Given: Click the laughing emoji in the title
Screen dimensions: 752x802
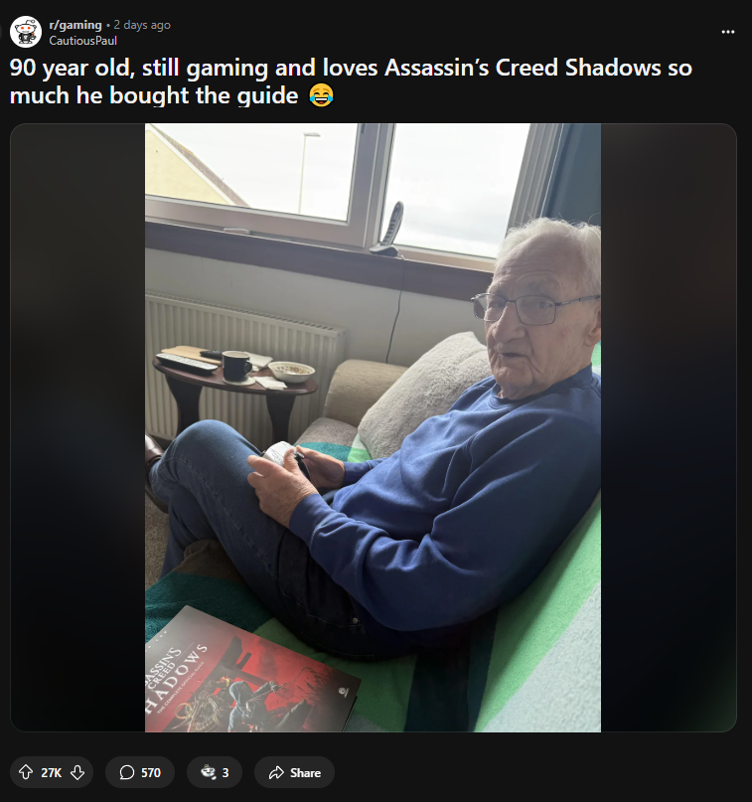Looking at the screenshot, I should (x=322, y=95).
